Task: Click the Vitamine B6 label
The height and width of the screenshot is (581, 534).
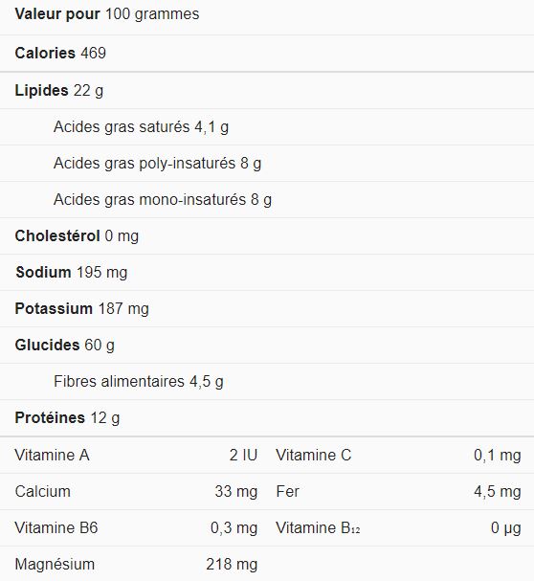Action: (x=56, y=527)
